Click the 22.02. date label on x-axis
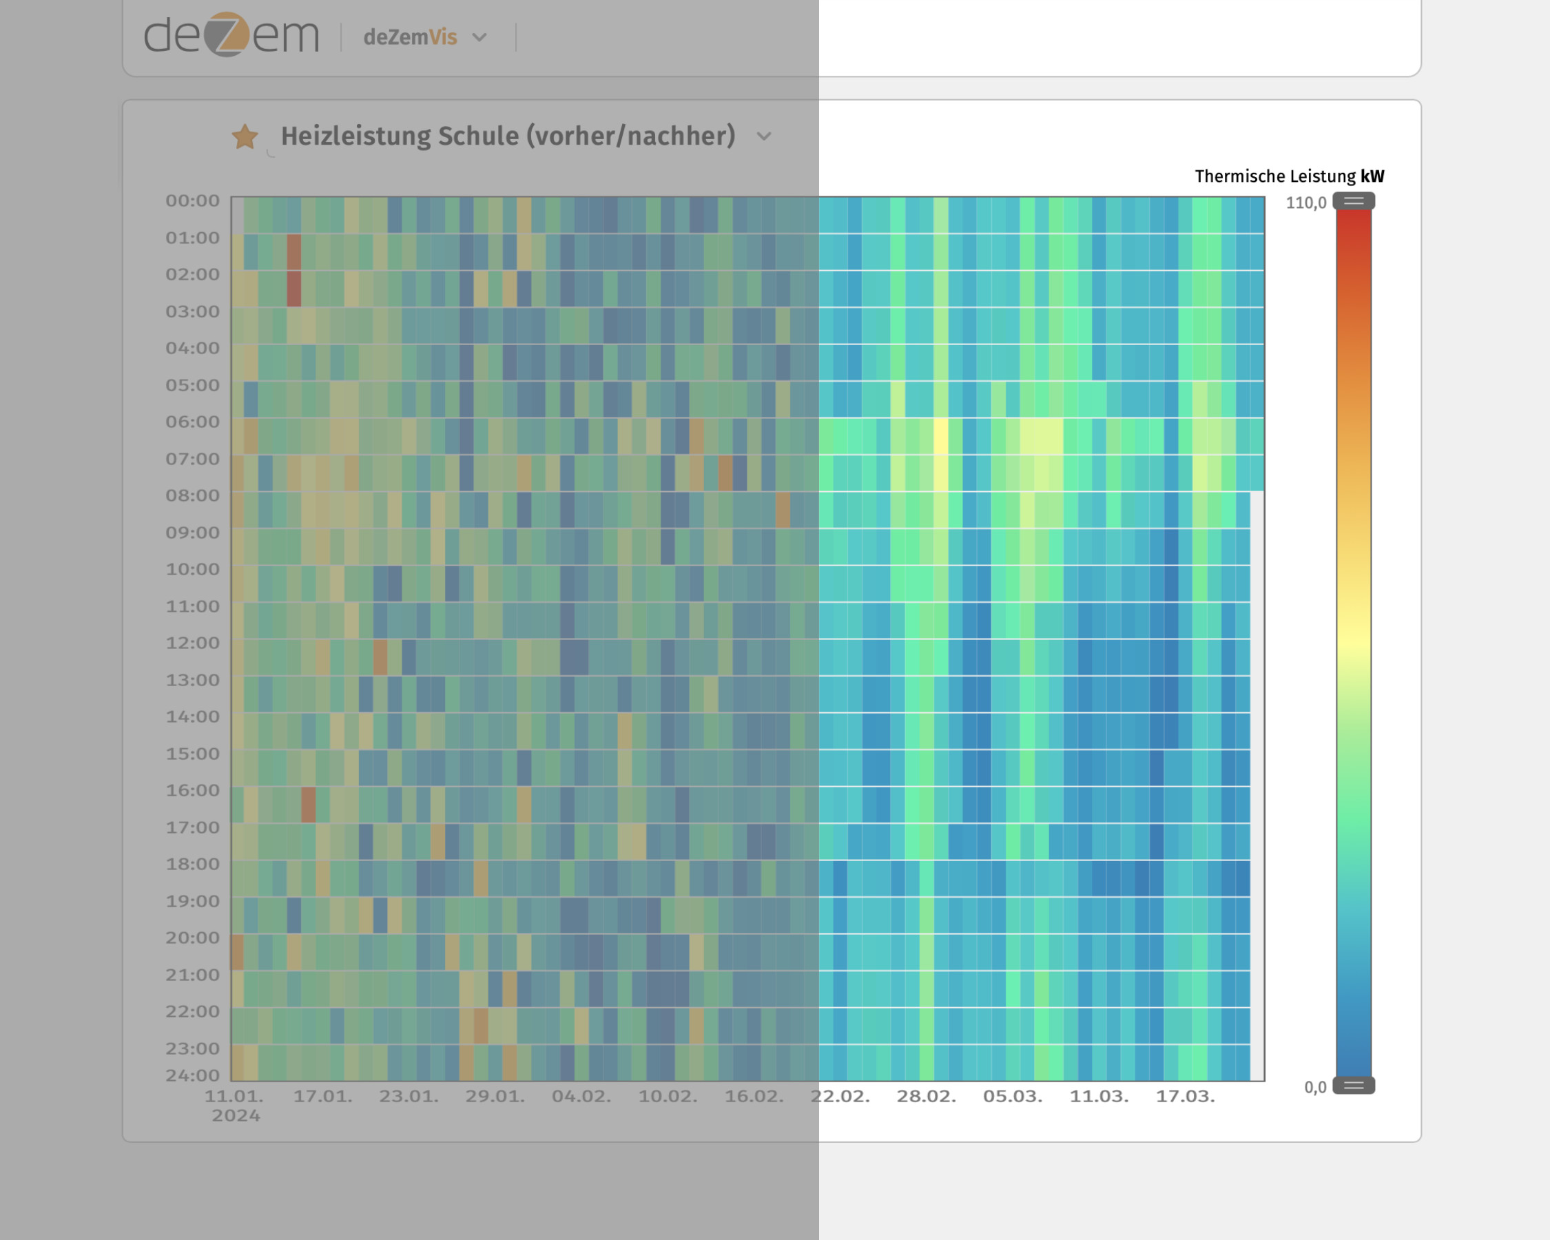The height and width of the screenshot is (1240, 1550). (840, 1096)
